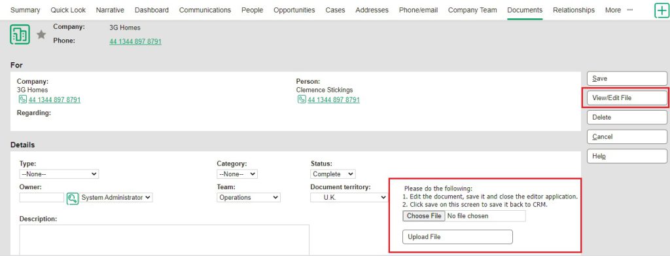Click the favorite star icon

41,35
